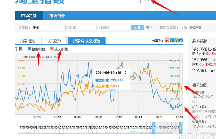Open the 市场趋势 tab
The width and height of the screenshot is (216, 139).
[29, 16]
